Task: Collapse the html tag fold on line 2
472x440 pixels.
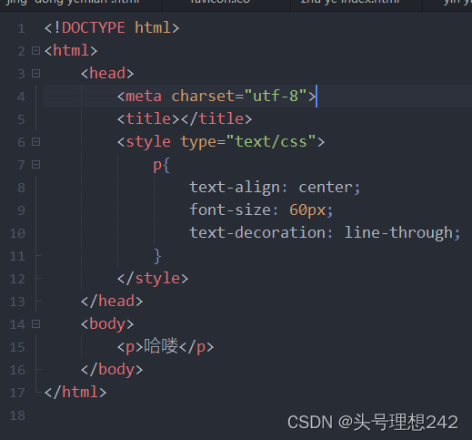Action: coord(35,51)
